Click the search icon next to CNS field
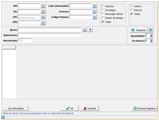This screenshot has width=159, height=120. (43, 23)
